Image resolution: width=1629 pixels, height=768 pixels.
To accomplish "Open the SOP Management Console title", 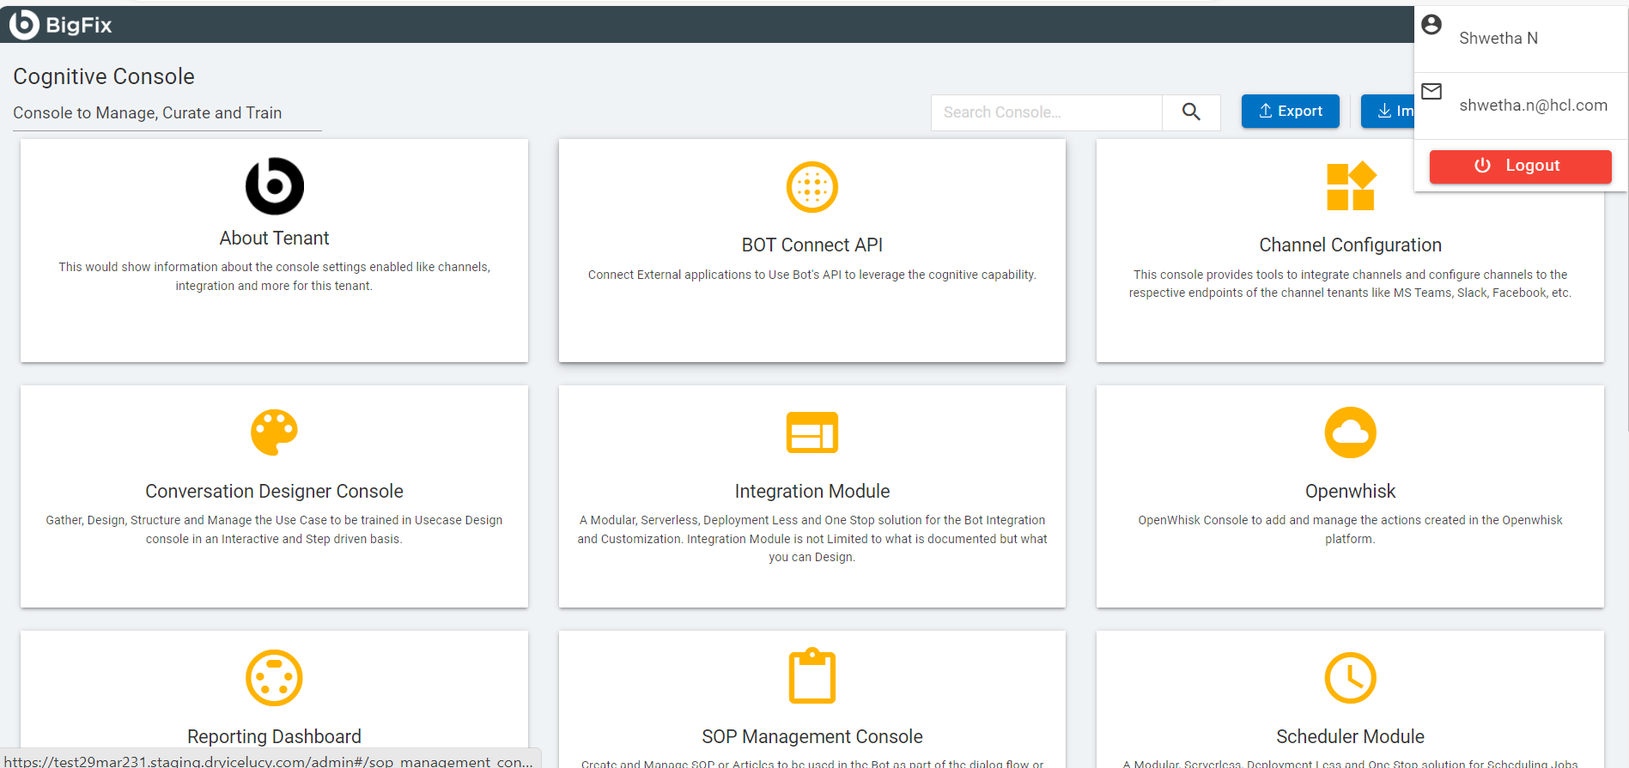I will coord(812,736).
